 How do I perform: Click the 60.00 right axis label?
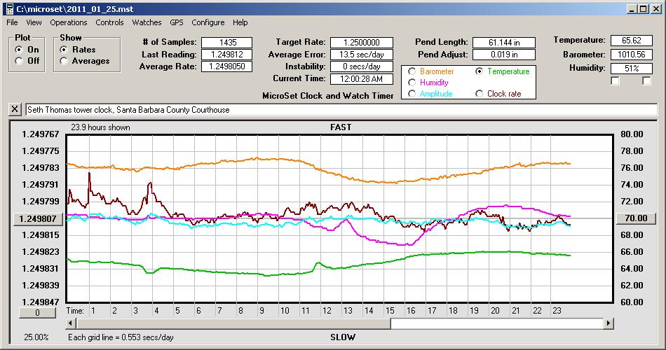(632, 302)
